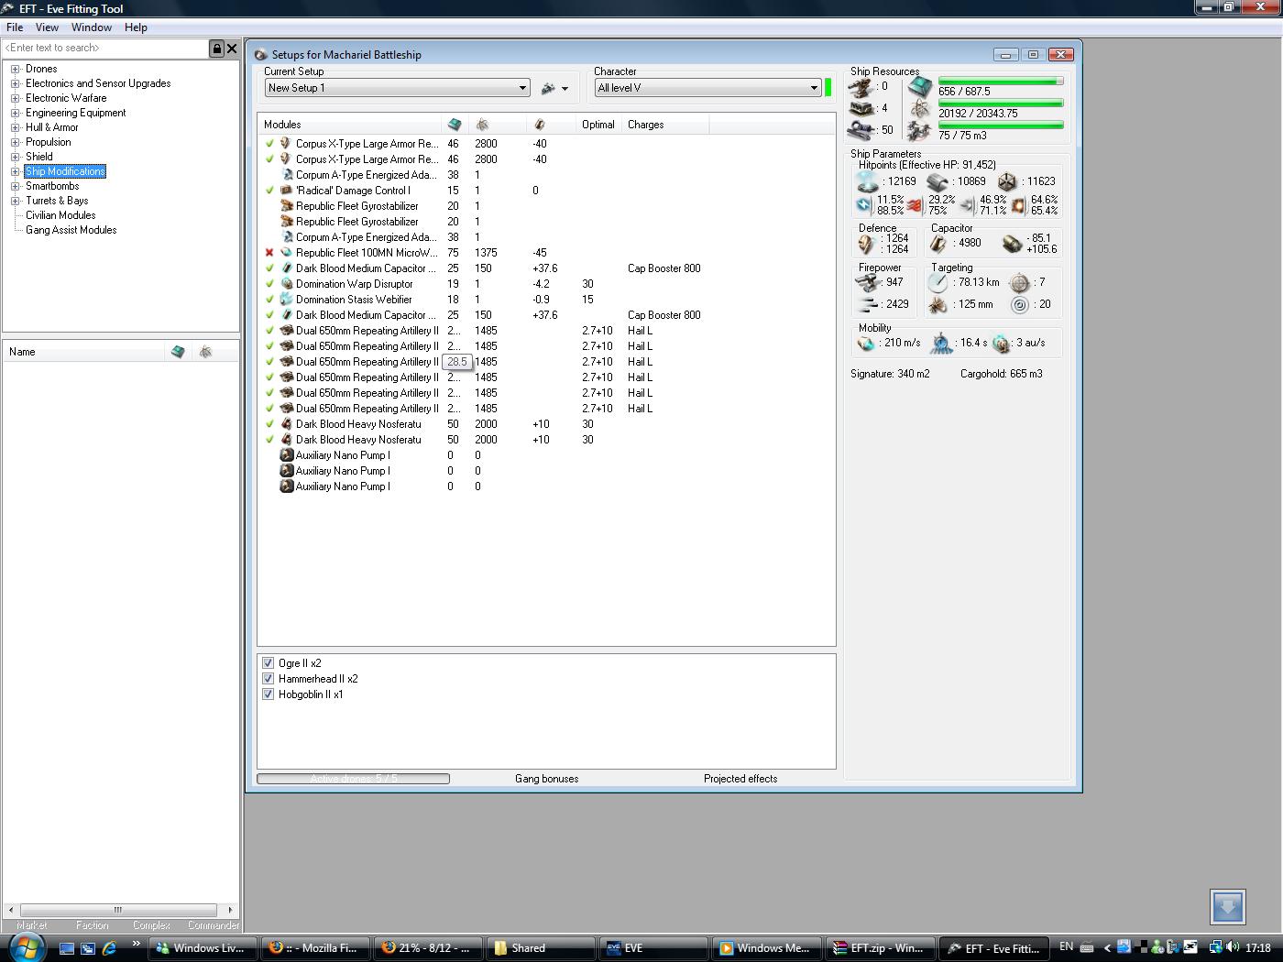The image size is (1283, 962).
Task: Open the Window menu
Action: point(92,27)
